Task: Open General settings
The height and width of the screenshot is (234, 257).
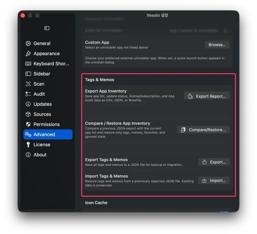Action: (x=48, y=43)
